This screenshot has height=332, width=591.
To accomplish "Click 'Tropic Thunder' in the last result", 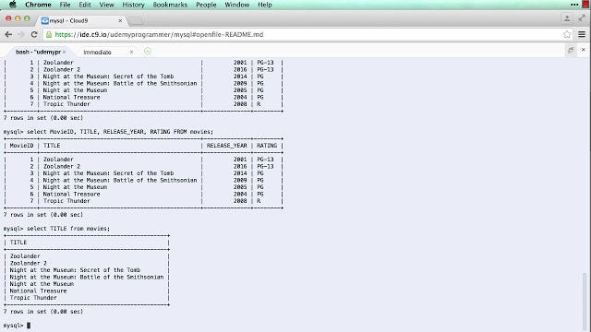I will [x=33, y=297].
